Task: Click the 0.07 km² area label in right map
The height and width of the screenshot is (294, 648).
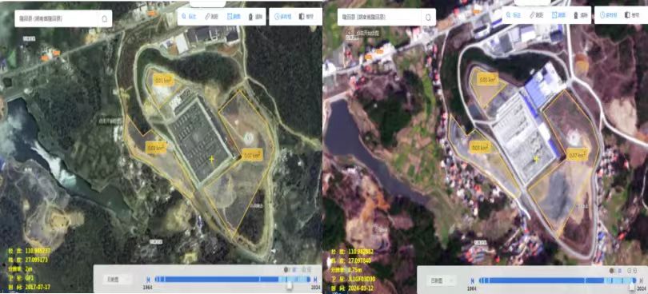Action: click(577, 155)
